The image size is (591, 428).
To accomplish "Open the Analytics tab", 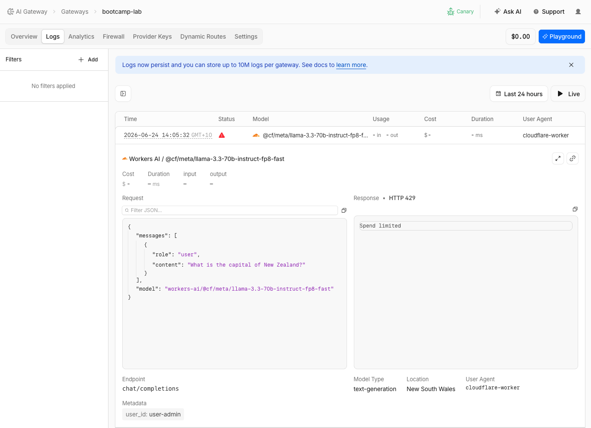I will click(81, 36).
